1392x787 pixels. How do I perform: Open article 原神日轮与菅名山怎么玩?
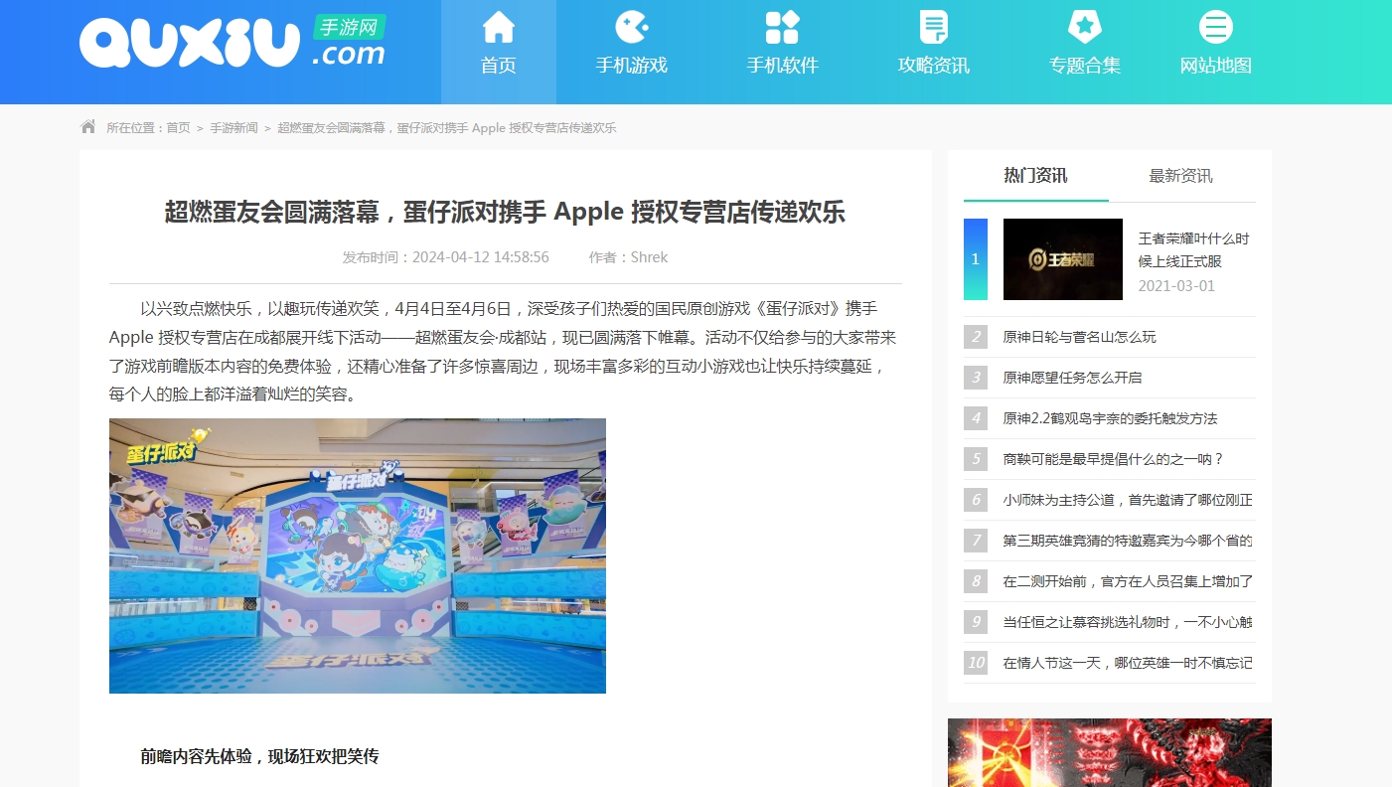1080,337
